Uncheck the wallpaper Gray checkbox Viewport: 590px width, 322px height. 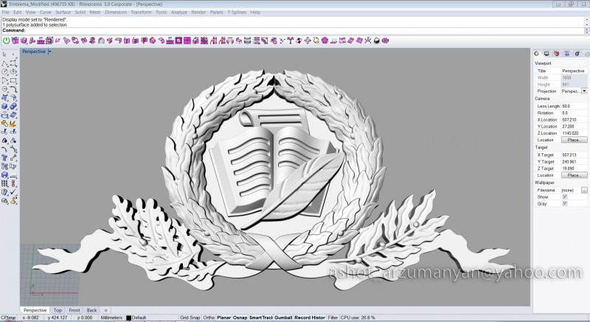click(565, 203)
